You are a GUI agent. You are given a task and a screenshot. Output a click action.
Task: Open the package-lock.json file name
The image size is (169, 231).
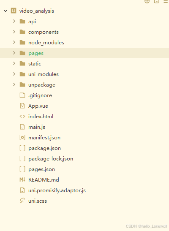[51, 159]
